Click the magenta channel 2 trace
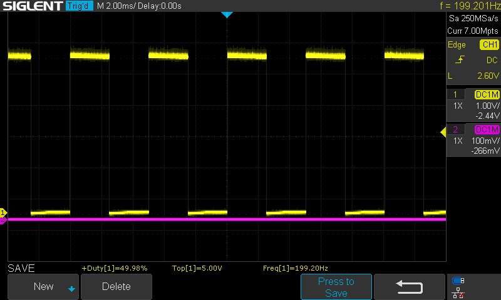The width and height of the screenshot is (501, 300). 227,219
